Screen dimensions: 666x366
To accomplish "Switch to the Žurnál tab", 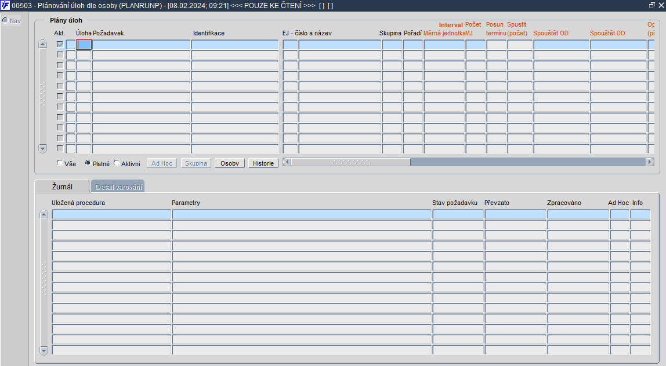I will click(x=62, y=186).
